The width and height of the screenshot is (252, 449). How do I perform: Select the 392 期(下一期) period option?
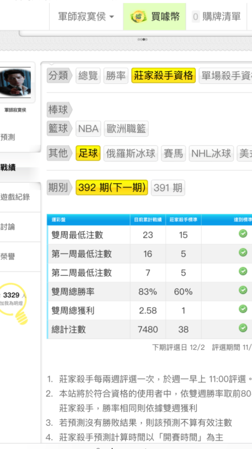pyautogui.click(x=112, y=188)
